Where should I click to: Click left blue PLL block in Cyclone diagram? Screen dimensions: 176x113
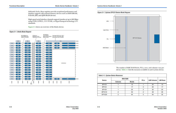click(x=118, y=39)
